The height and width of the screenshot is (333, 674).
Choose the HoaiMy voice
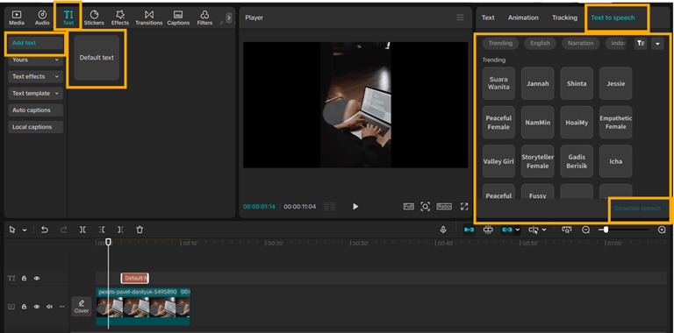pos(577,123)
